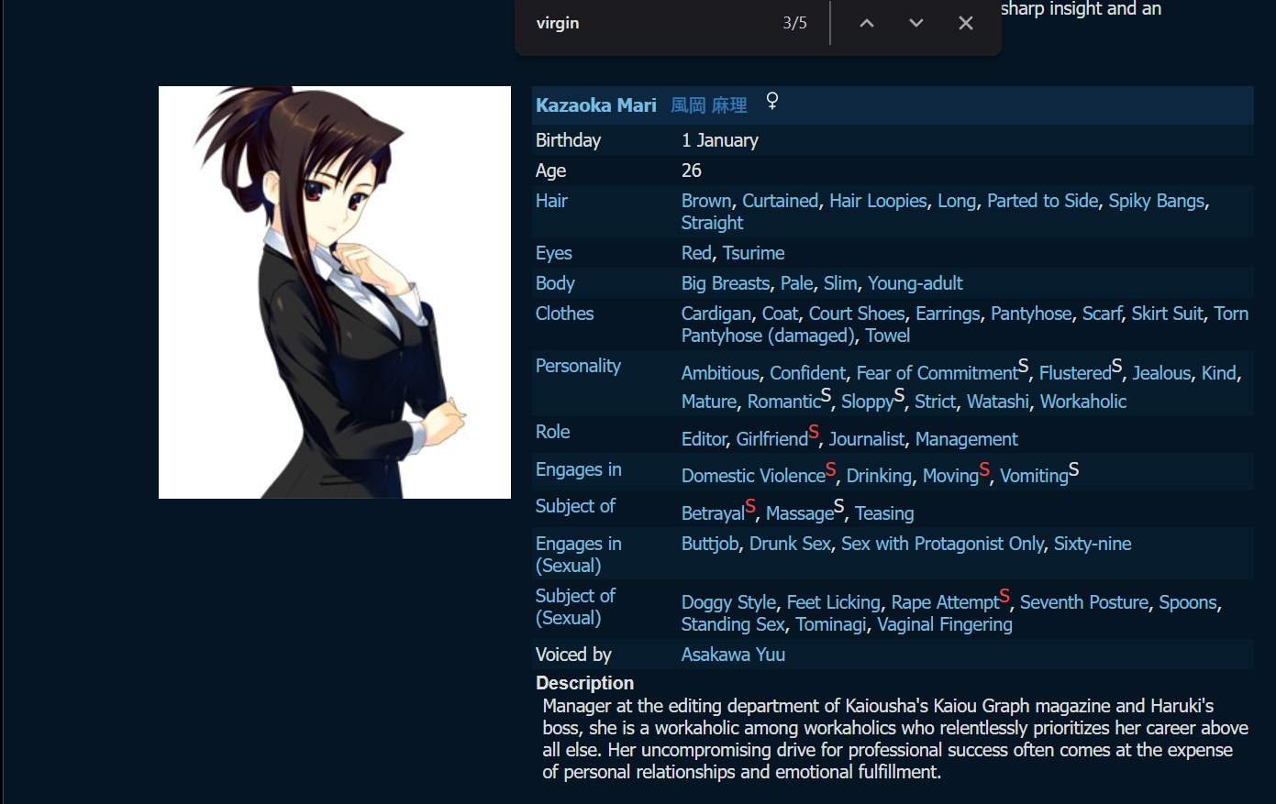
Task: Open the Mature personality trait
Action: coord(709,402)
